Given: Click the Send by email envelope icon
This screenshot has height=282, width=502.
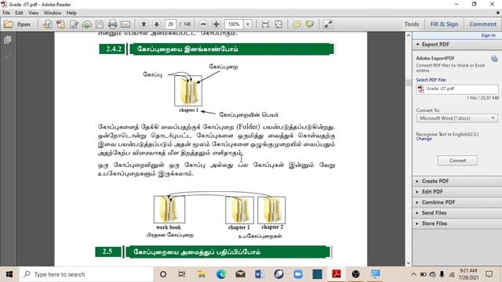Looking at the screenshot, I should click(x=125, y=24).
